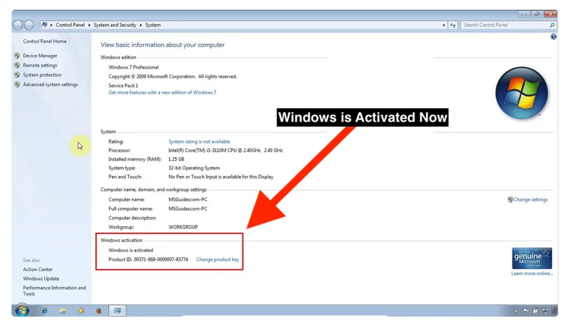Image resolution: width=570 pixels, height=326 pixels.
Task: Open Device Manager from the sidebar
Action: pos(40,56)
